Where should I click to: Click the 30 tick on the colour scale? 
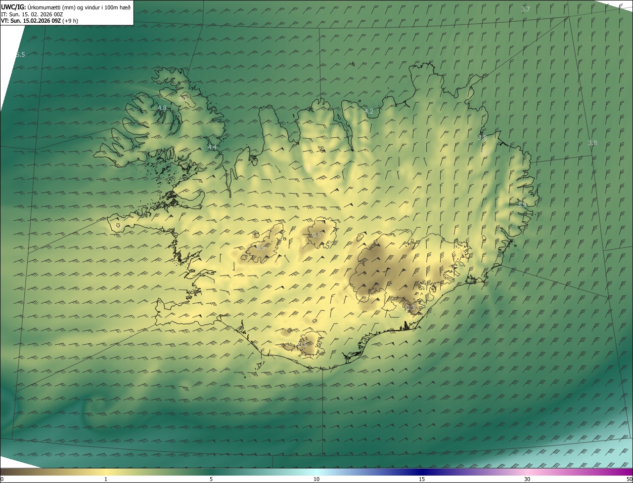[527, 479]
